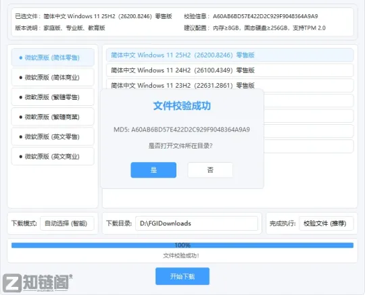This screenshot has width=365, height=295.
Task: Click the 文件校验成功! status text
Action: tap(181, 256)
